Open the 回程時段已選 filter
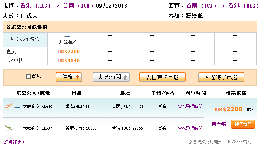 pyautogui.click(x=221, y=77)
